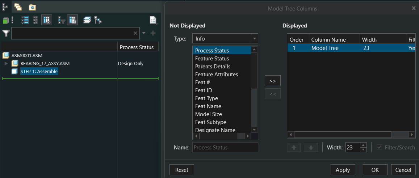Click Displayed list scroll right arrow
The width and height of the screenshot is (419, 178).
(x=412, y=134)
